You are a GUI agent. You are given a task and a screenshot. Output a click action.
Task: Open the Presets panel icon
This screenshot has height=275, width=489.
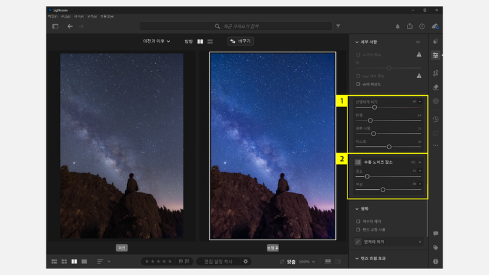click(436, 42)
